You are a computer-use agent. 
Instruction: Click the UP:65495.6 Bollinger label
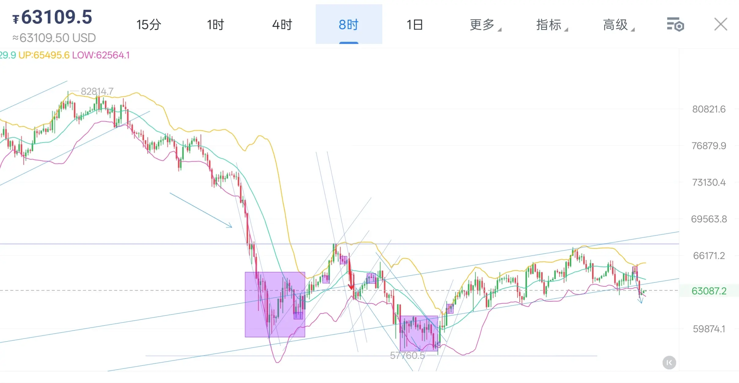(44, 55)
